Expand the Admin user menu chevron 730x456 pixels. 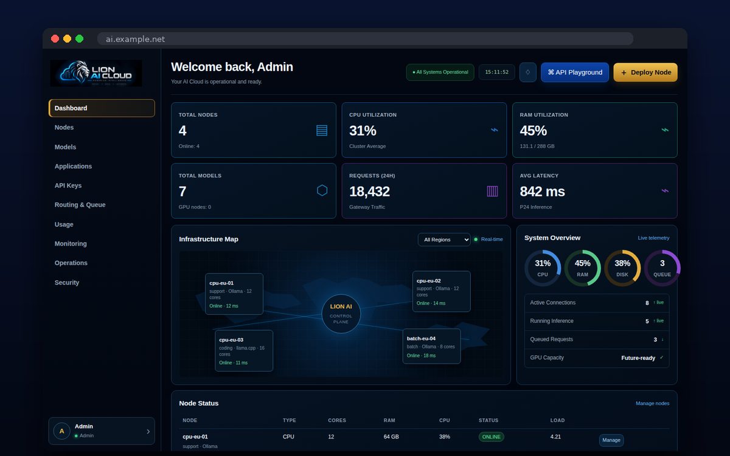pos(148,431)
